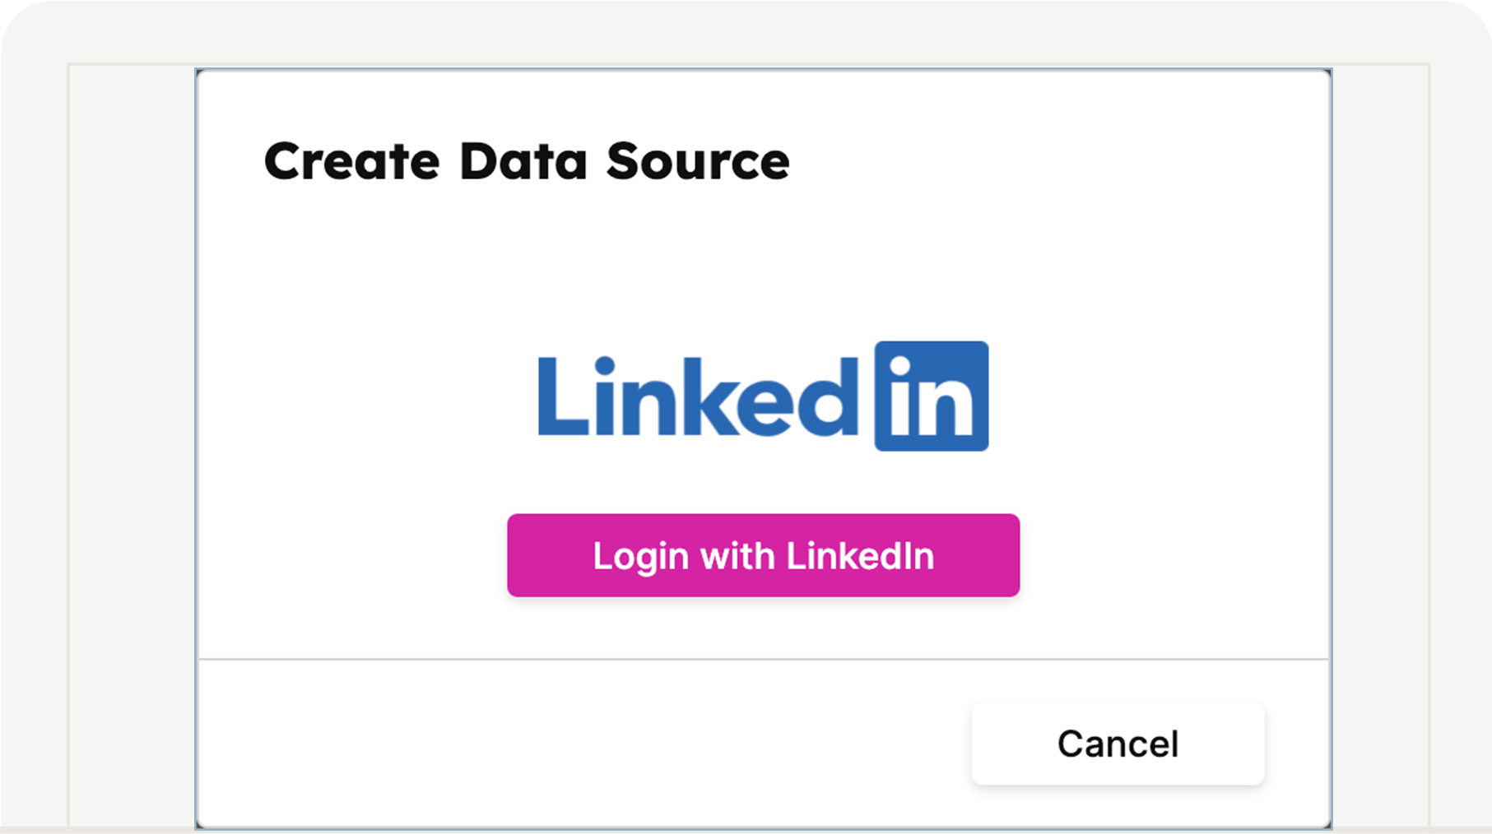
Task: Click the white space right of the LinkedIn logo
Action: tap(1152, 396)
